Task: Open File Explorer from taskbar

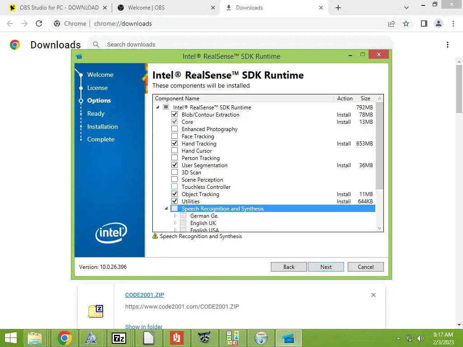Action: pyautogui.click(x=34, y=338)
